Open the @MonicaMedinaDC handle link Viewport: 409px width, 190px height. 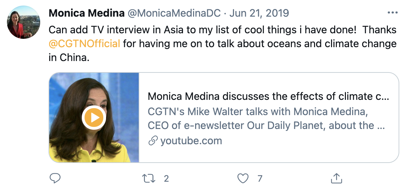point(174,14)
